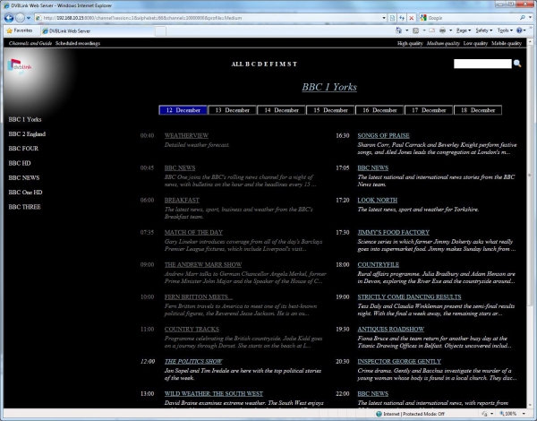537x421 pixels.
Task: Open THE ANDREW MARR SHOW programme
Action: pos(203,264)
